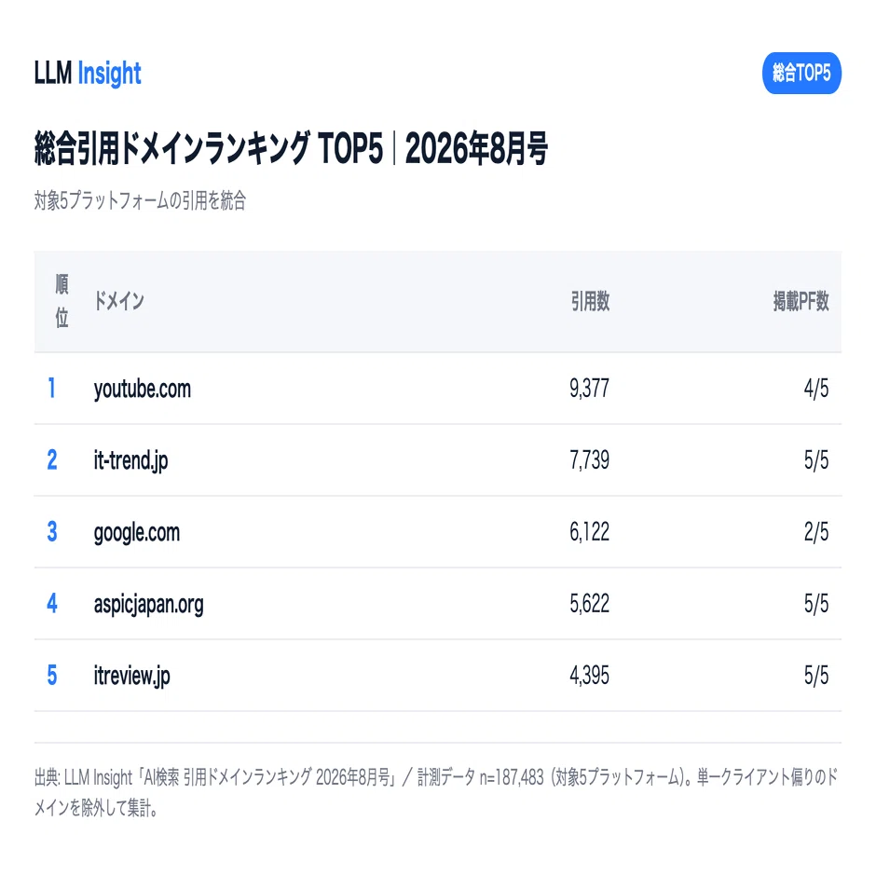This screenshot has width=876, height=876.
Task: Open the itreview.jp domain entry
Action: [131, 676]
